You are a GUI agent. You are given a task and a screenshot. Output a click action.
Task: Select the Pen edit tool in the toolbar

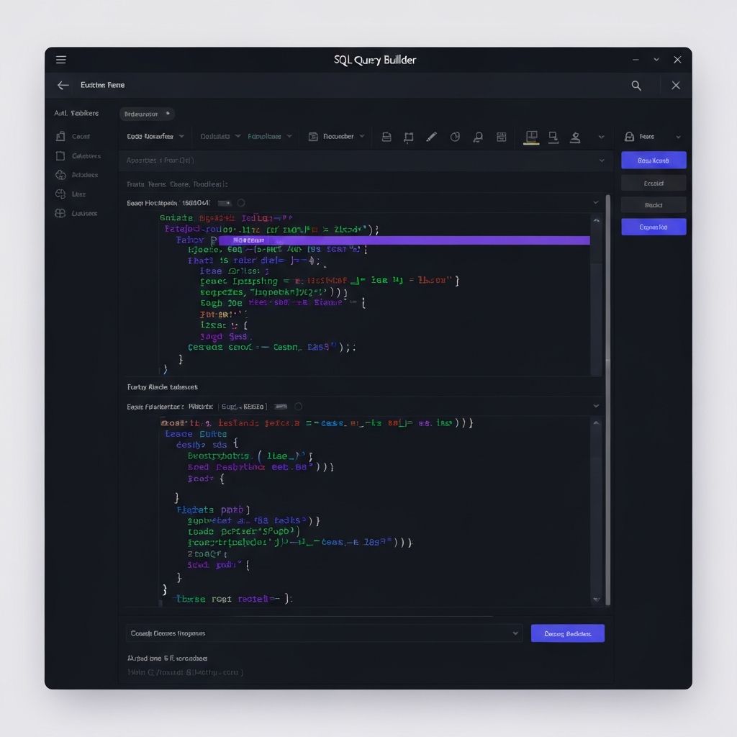432,136
